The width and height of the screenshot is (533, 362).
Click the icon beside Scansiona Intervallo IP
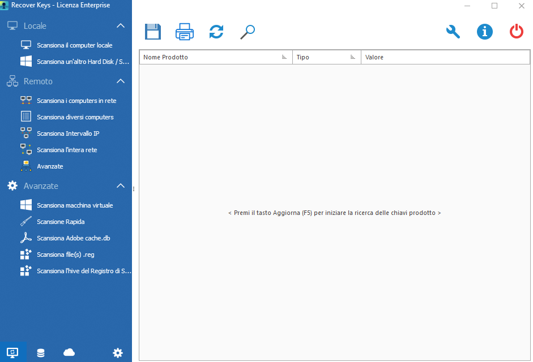click(26, 133)
